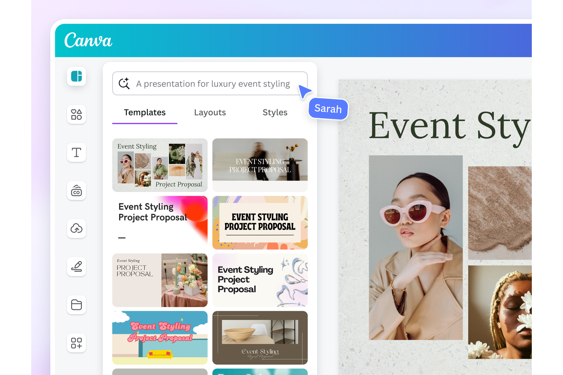
Task: Open the Uploads panel
Action: tap(76, 229)
